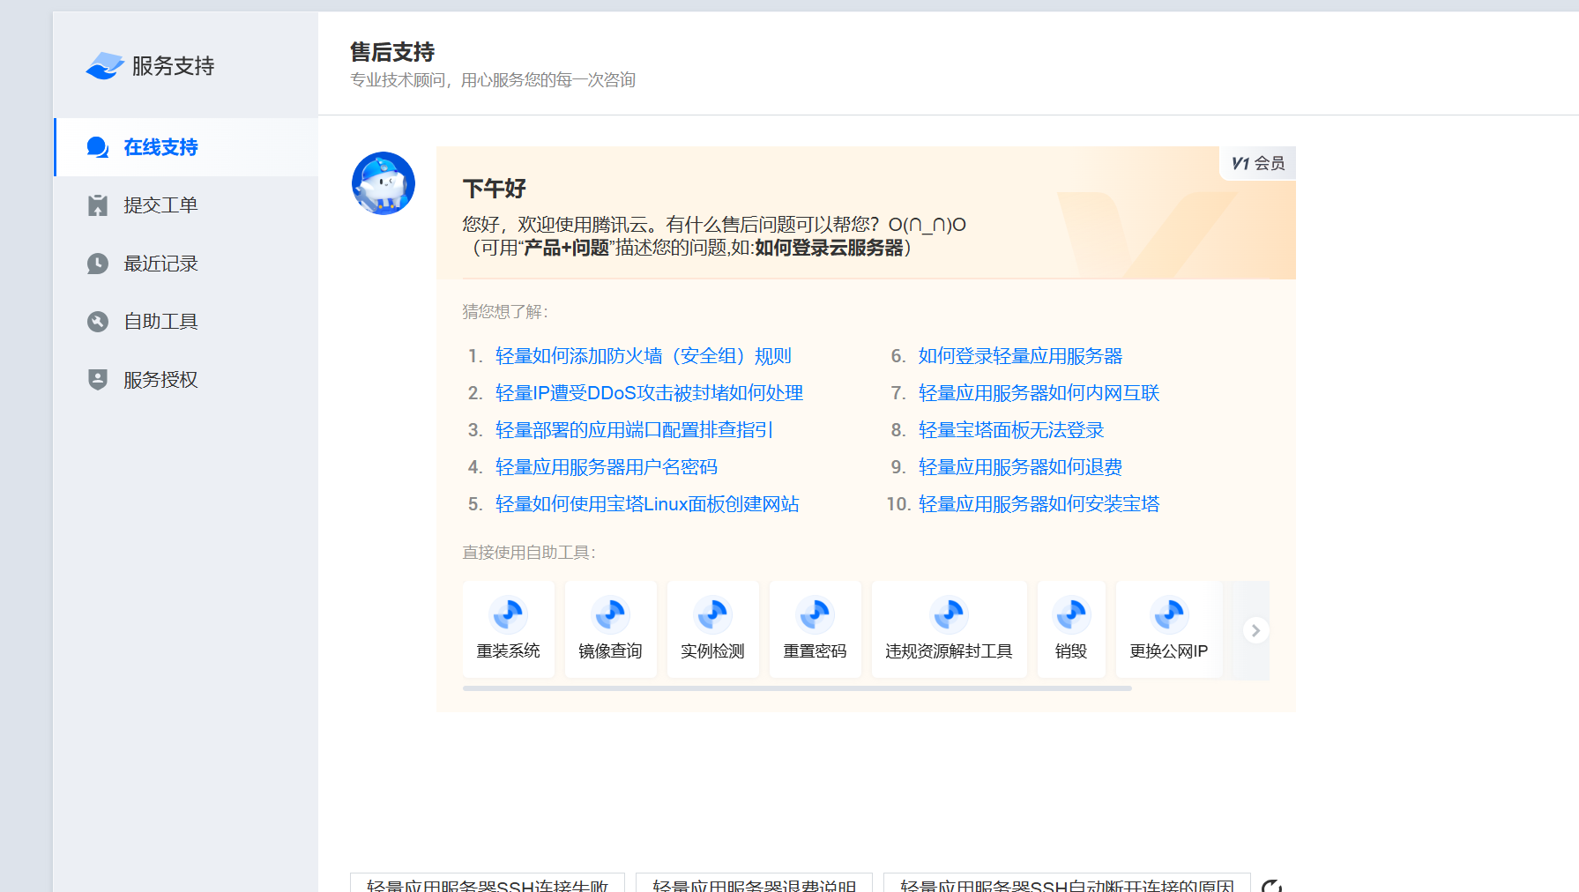Screen dimensions: 1579x892
Task: Click the V1 会员 badge
Action: click(1255, 163)
